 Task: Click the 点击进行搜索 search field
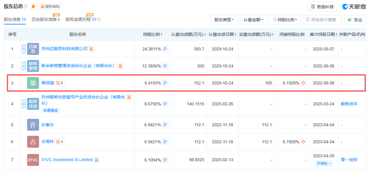point(322,20)
